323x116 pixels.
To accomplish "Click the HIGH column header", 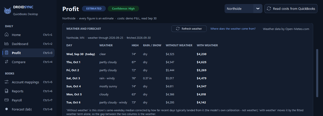I will coord(135,45).
